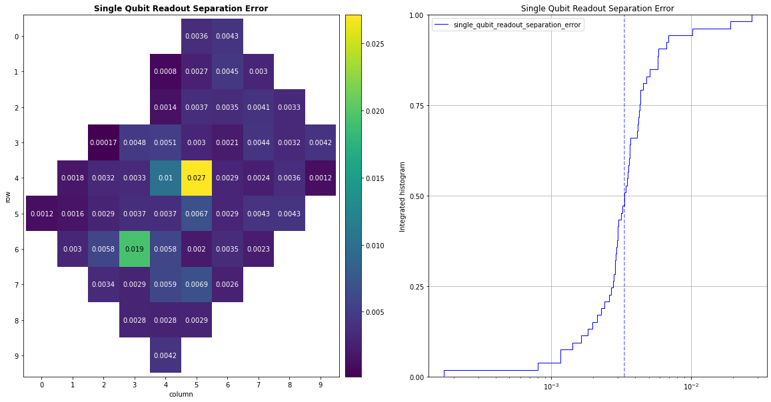Click the 10⁻² x-axis tick label
The image size is (771, 402).
point(691,387)
